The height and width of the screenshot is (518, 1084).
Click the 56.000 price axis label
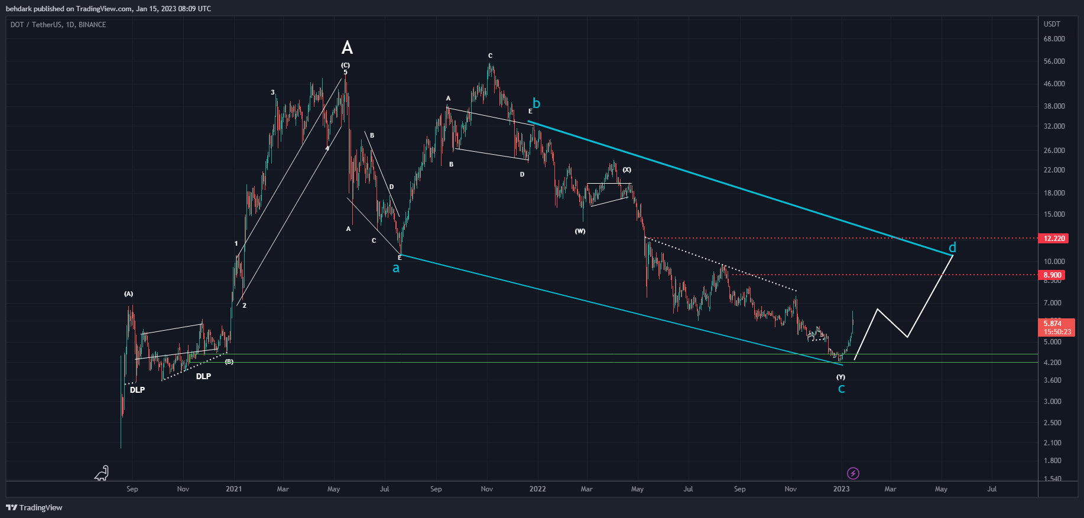click(1054, 61)
